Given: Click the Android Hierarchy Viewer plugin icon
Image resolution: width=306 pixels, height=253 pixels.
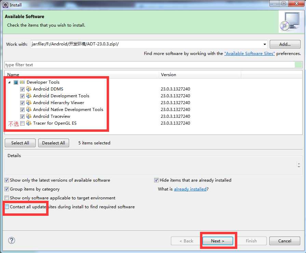Looking at the screenshot, I should click(29, 103).
